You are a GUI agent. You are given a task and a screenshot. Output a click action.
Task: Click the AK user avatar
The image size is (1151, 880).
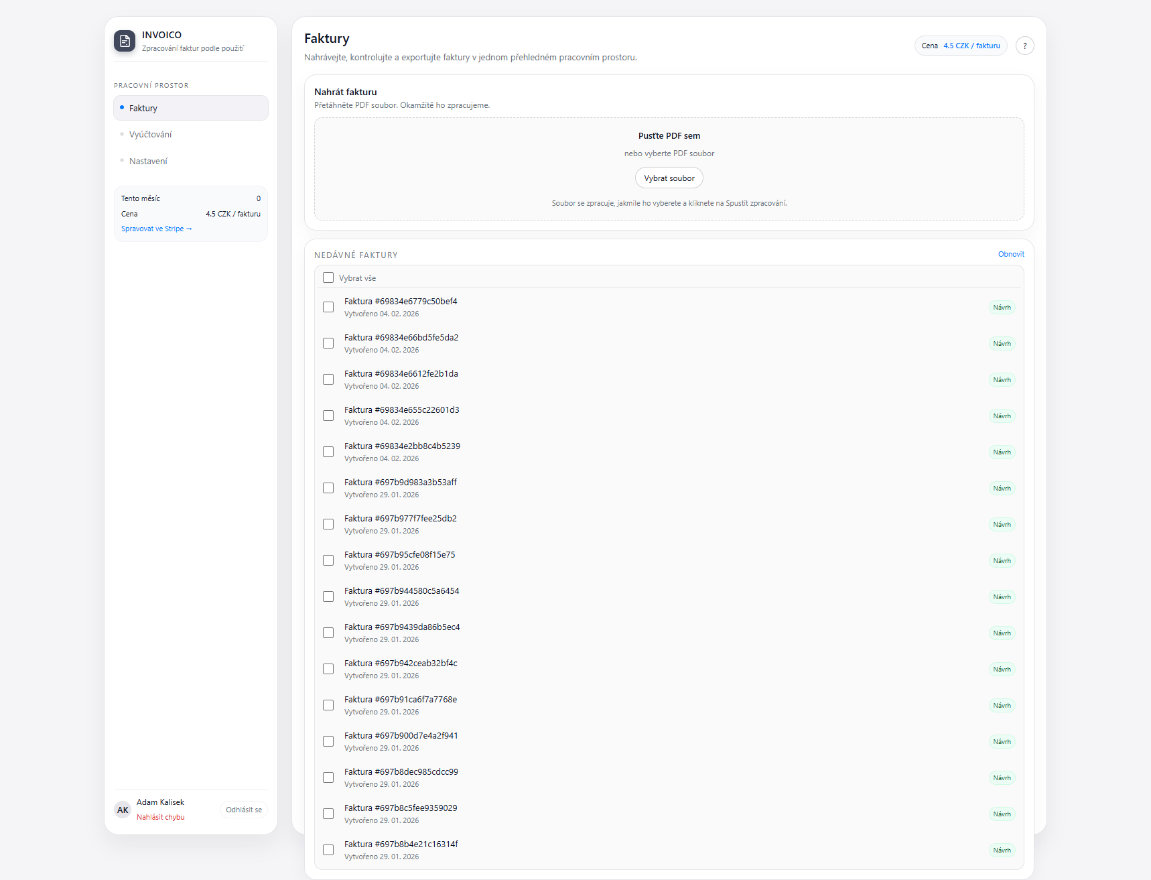pos(123,810)
